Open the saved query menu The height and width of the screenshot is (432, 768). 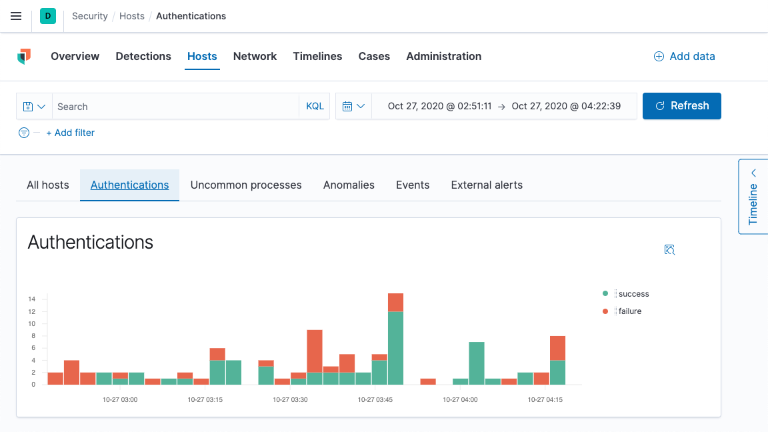[34, 106]
